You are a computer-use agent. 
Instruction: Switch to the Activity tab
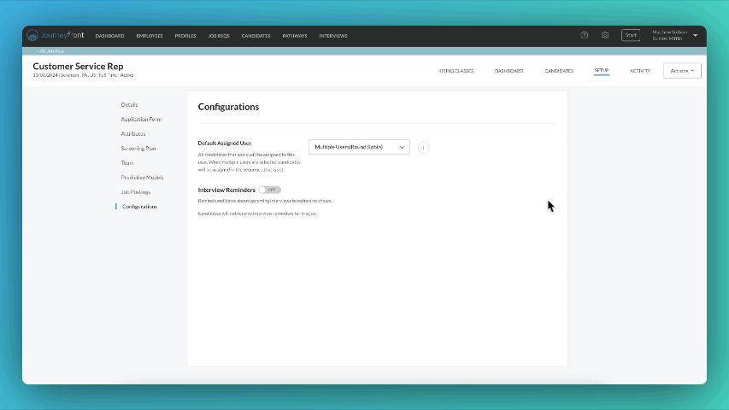tap(640, 71)
